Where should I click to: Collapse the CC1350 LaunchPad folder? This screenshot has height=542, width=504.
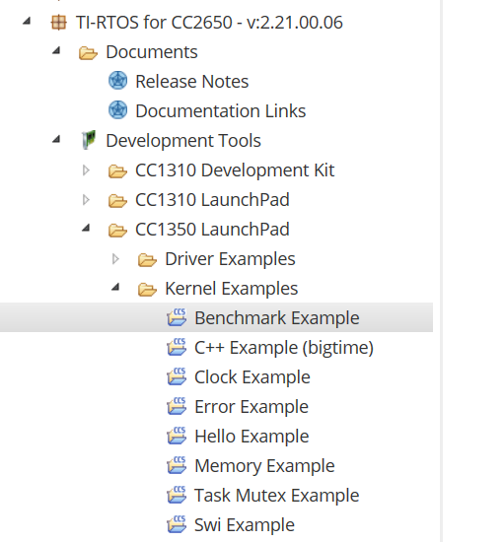[86, 229]
